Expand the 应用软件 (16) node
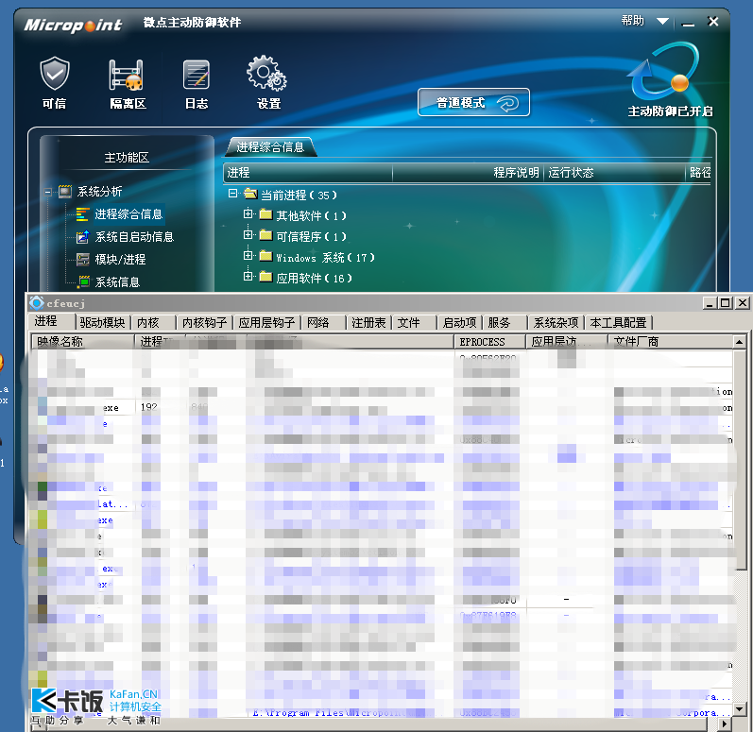Screen dimensions: 753x732 pos(248,276)
